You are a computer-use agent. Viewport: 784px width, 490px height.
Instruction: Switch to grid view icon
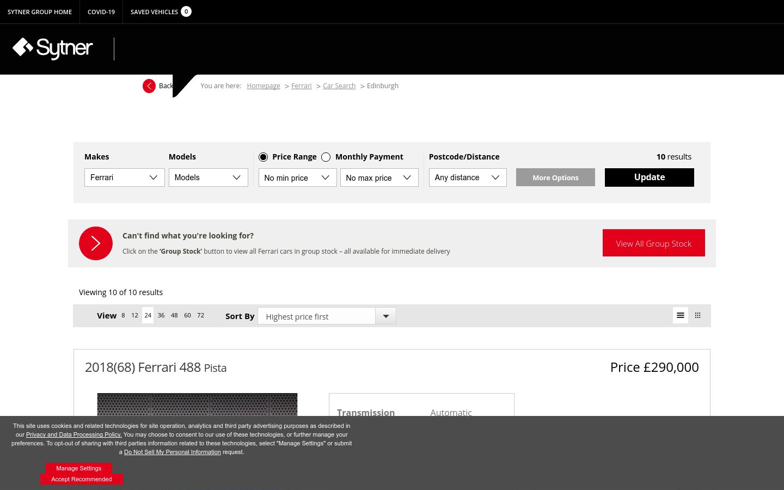pyautogui.click(x=698, y=315)
